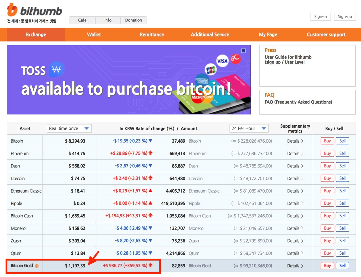Viewport: 361px width, 277px height.
Task: Click Buy in the Ripple row
Action: point(327,203)
